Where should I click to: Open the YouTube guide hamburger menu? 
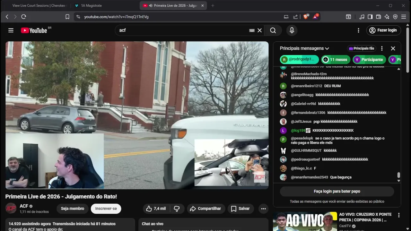click(x=11, y=30)
